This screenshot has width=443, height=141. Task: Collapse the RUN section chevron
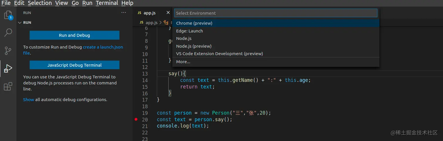click(x=20, y=23)
